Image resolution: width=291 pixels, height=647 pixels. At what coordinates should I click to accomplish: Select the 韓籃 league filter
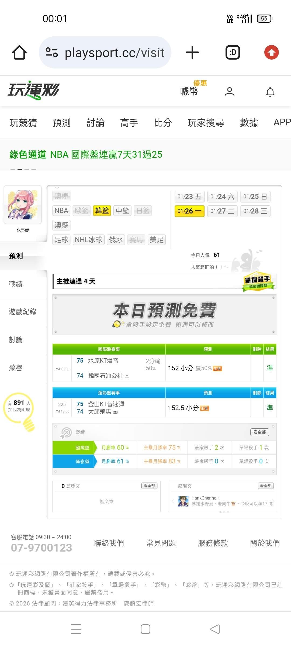pyautogui.click(x=102, y=211)
